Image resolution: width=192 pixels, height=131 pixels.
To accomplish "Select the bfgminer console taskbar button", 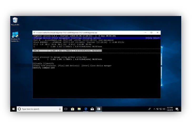I will click(99, 109).
